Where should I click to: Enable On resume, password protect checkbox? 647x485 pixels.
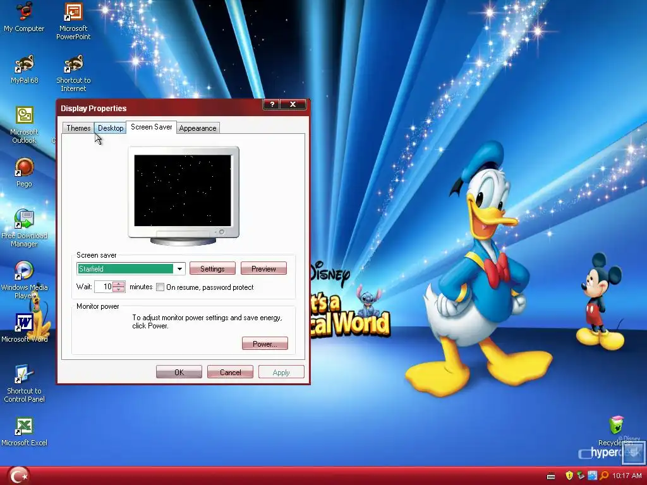160,287
